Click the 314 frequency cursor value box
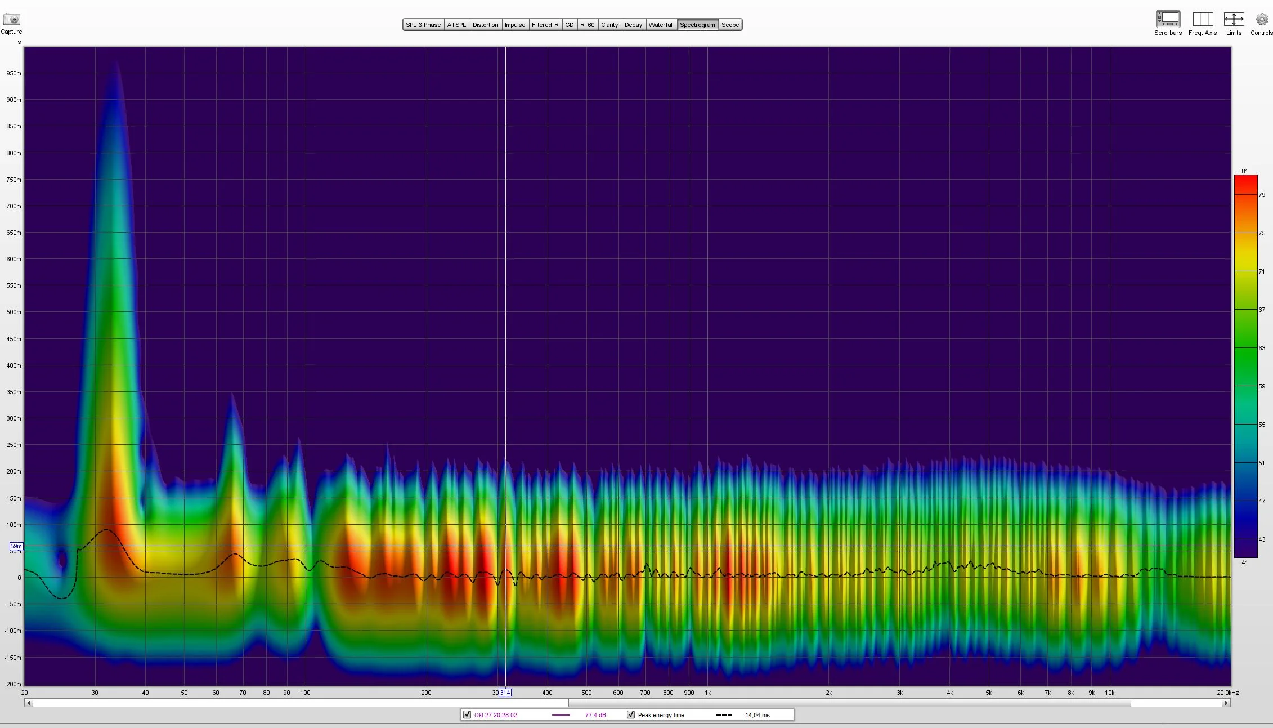The height and width of the screenshot is (728, 1273). [x=505, y=693]
